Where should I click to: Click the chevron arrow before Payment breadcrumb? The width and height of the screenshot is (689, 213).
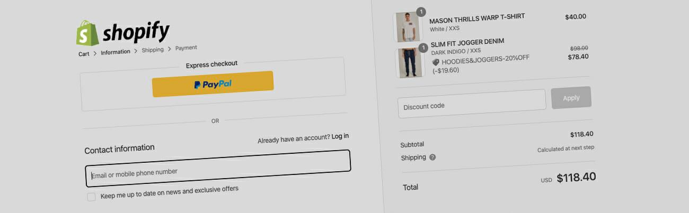coord(170,49)
